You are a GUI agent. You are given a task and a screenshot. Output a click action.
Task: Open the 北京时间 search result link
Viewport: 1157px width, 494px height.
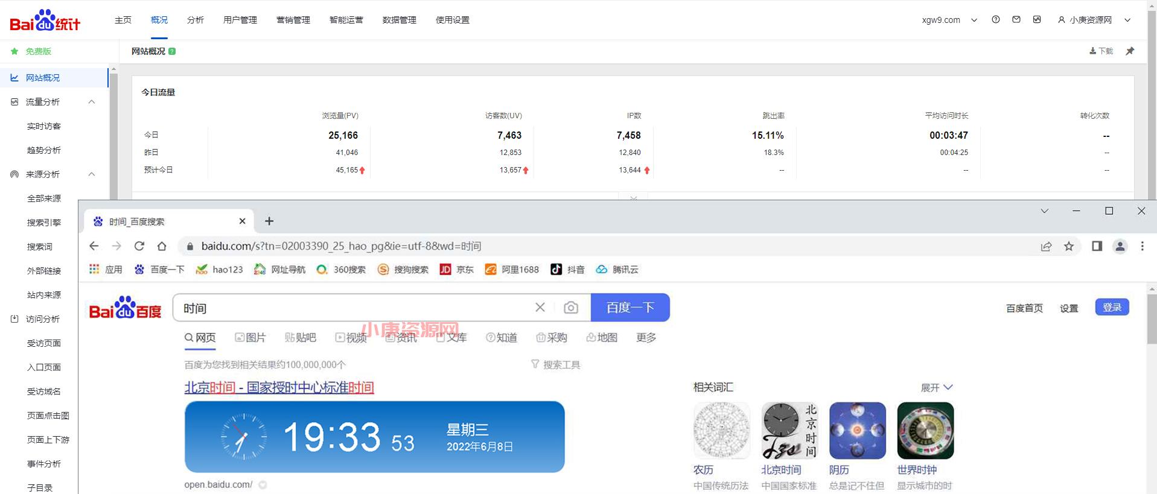click(x=279, y=387)
